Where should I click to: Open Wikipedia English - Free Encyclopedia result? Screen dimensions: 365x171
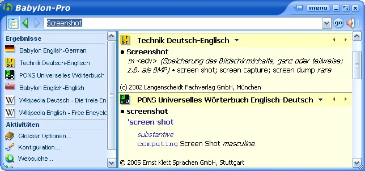tap(63, 113)
